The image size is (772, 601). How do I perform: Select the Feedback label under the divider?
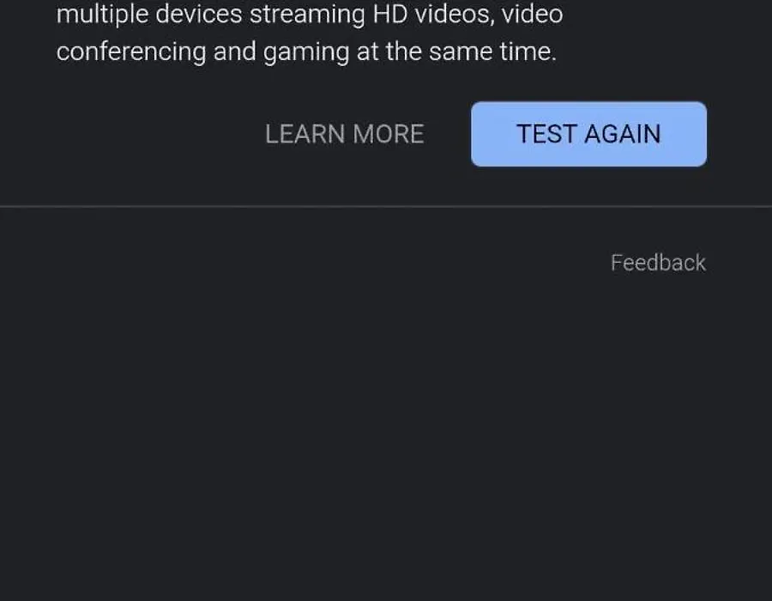[658, 263]
